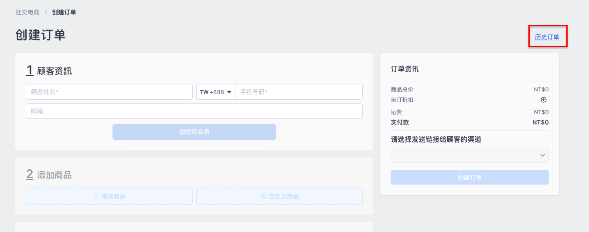Click the 自订折扣 label

tap(402, 100)
